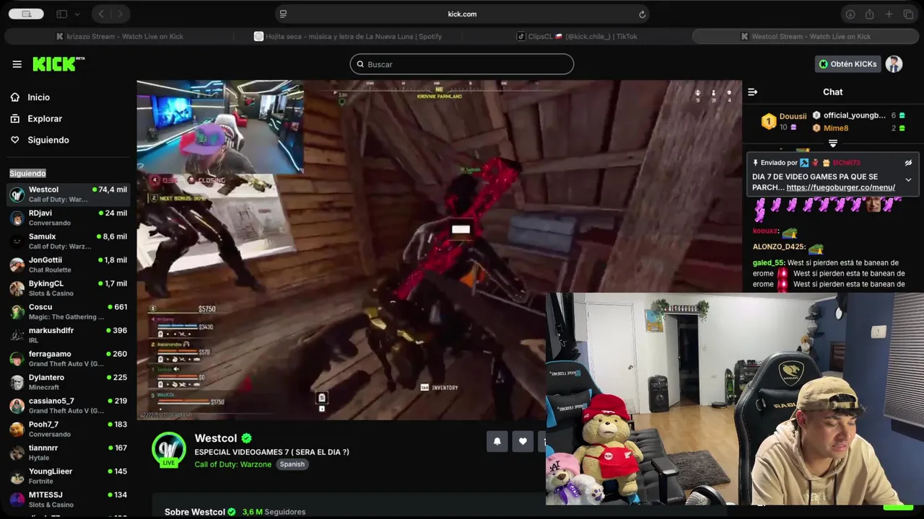Open the user profile avatar menu
Screen dimensions: 924x519
894,64
